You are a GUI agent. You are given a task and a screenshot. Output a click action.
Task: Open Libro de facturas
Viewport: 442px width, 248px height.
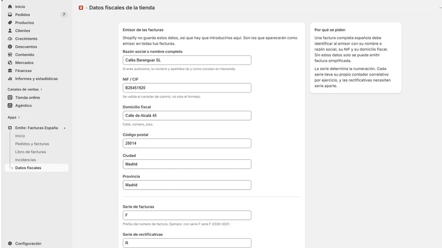pyautogui.click(x=30, y=152)
